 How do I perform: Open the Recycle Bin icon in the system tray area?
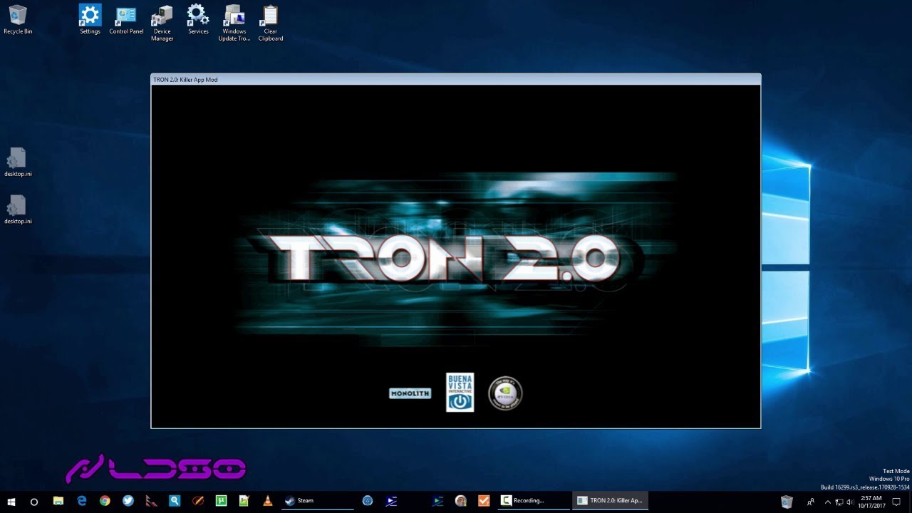(787, 501)
